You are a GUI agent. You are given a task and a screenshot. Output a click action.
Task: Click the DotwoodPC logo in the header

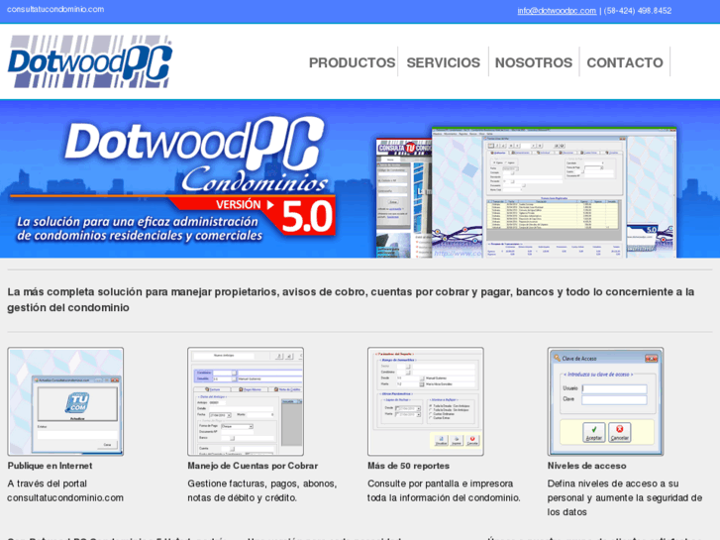click(90, 61)
